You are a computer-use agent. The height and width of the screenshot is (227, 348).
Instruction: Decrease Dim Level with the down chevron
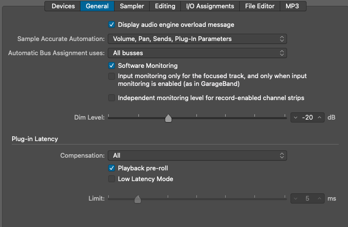[x=296, y=118]
